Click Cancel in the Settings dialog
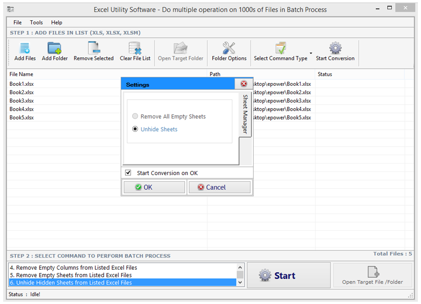The width and height of the screenshot is (421, 304). [x=219, y=187]
